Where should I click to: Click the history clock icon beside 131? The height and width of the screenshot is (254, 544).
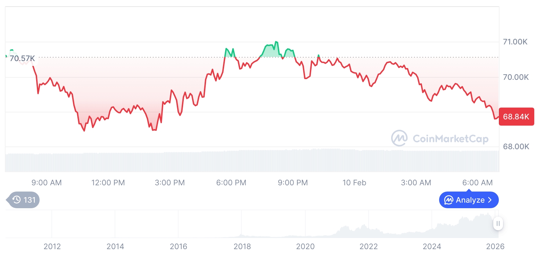(x=17, y=200)
